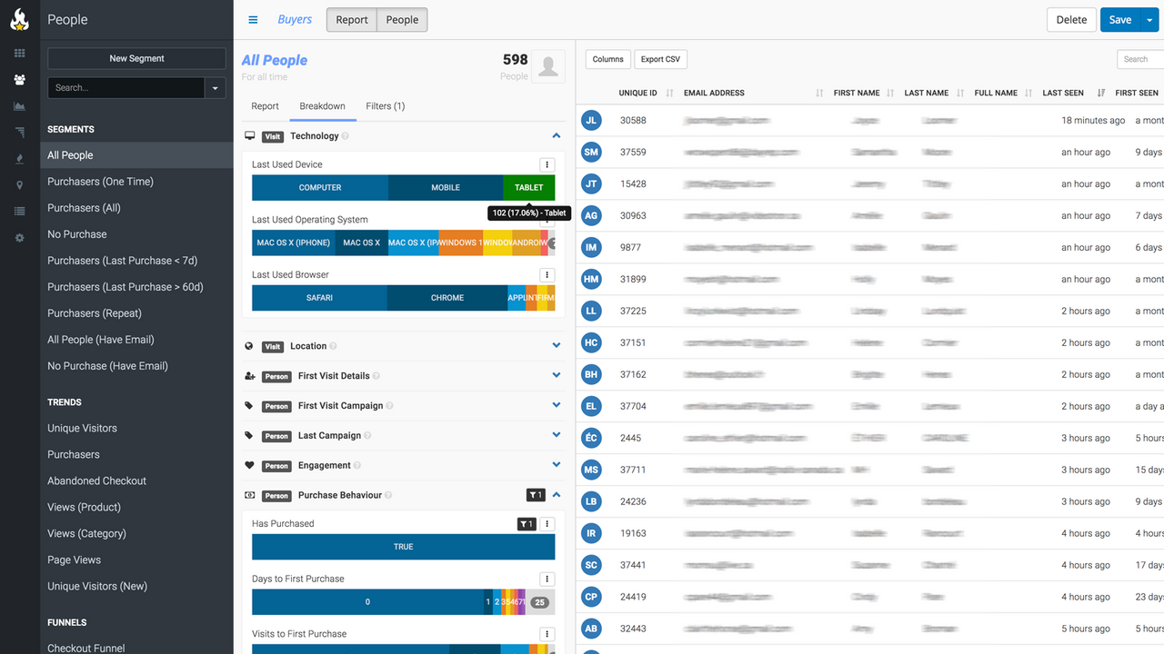The width and height of the screenshot is (1164, 654).
Task: Expand the First Visit Details section
Action: [556, 375]
